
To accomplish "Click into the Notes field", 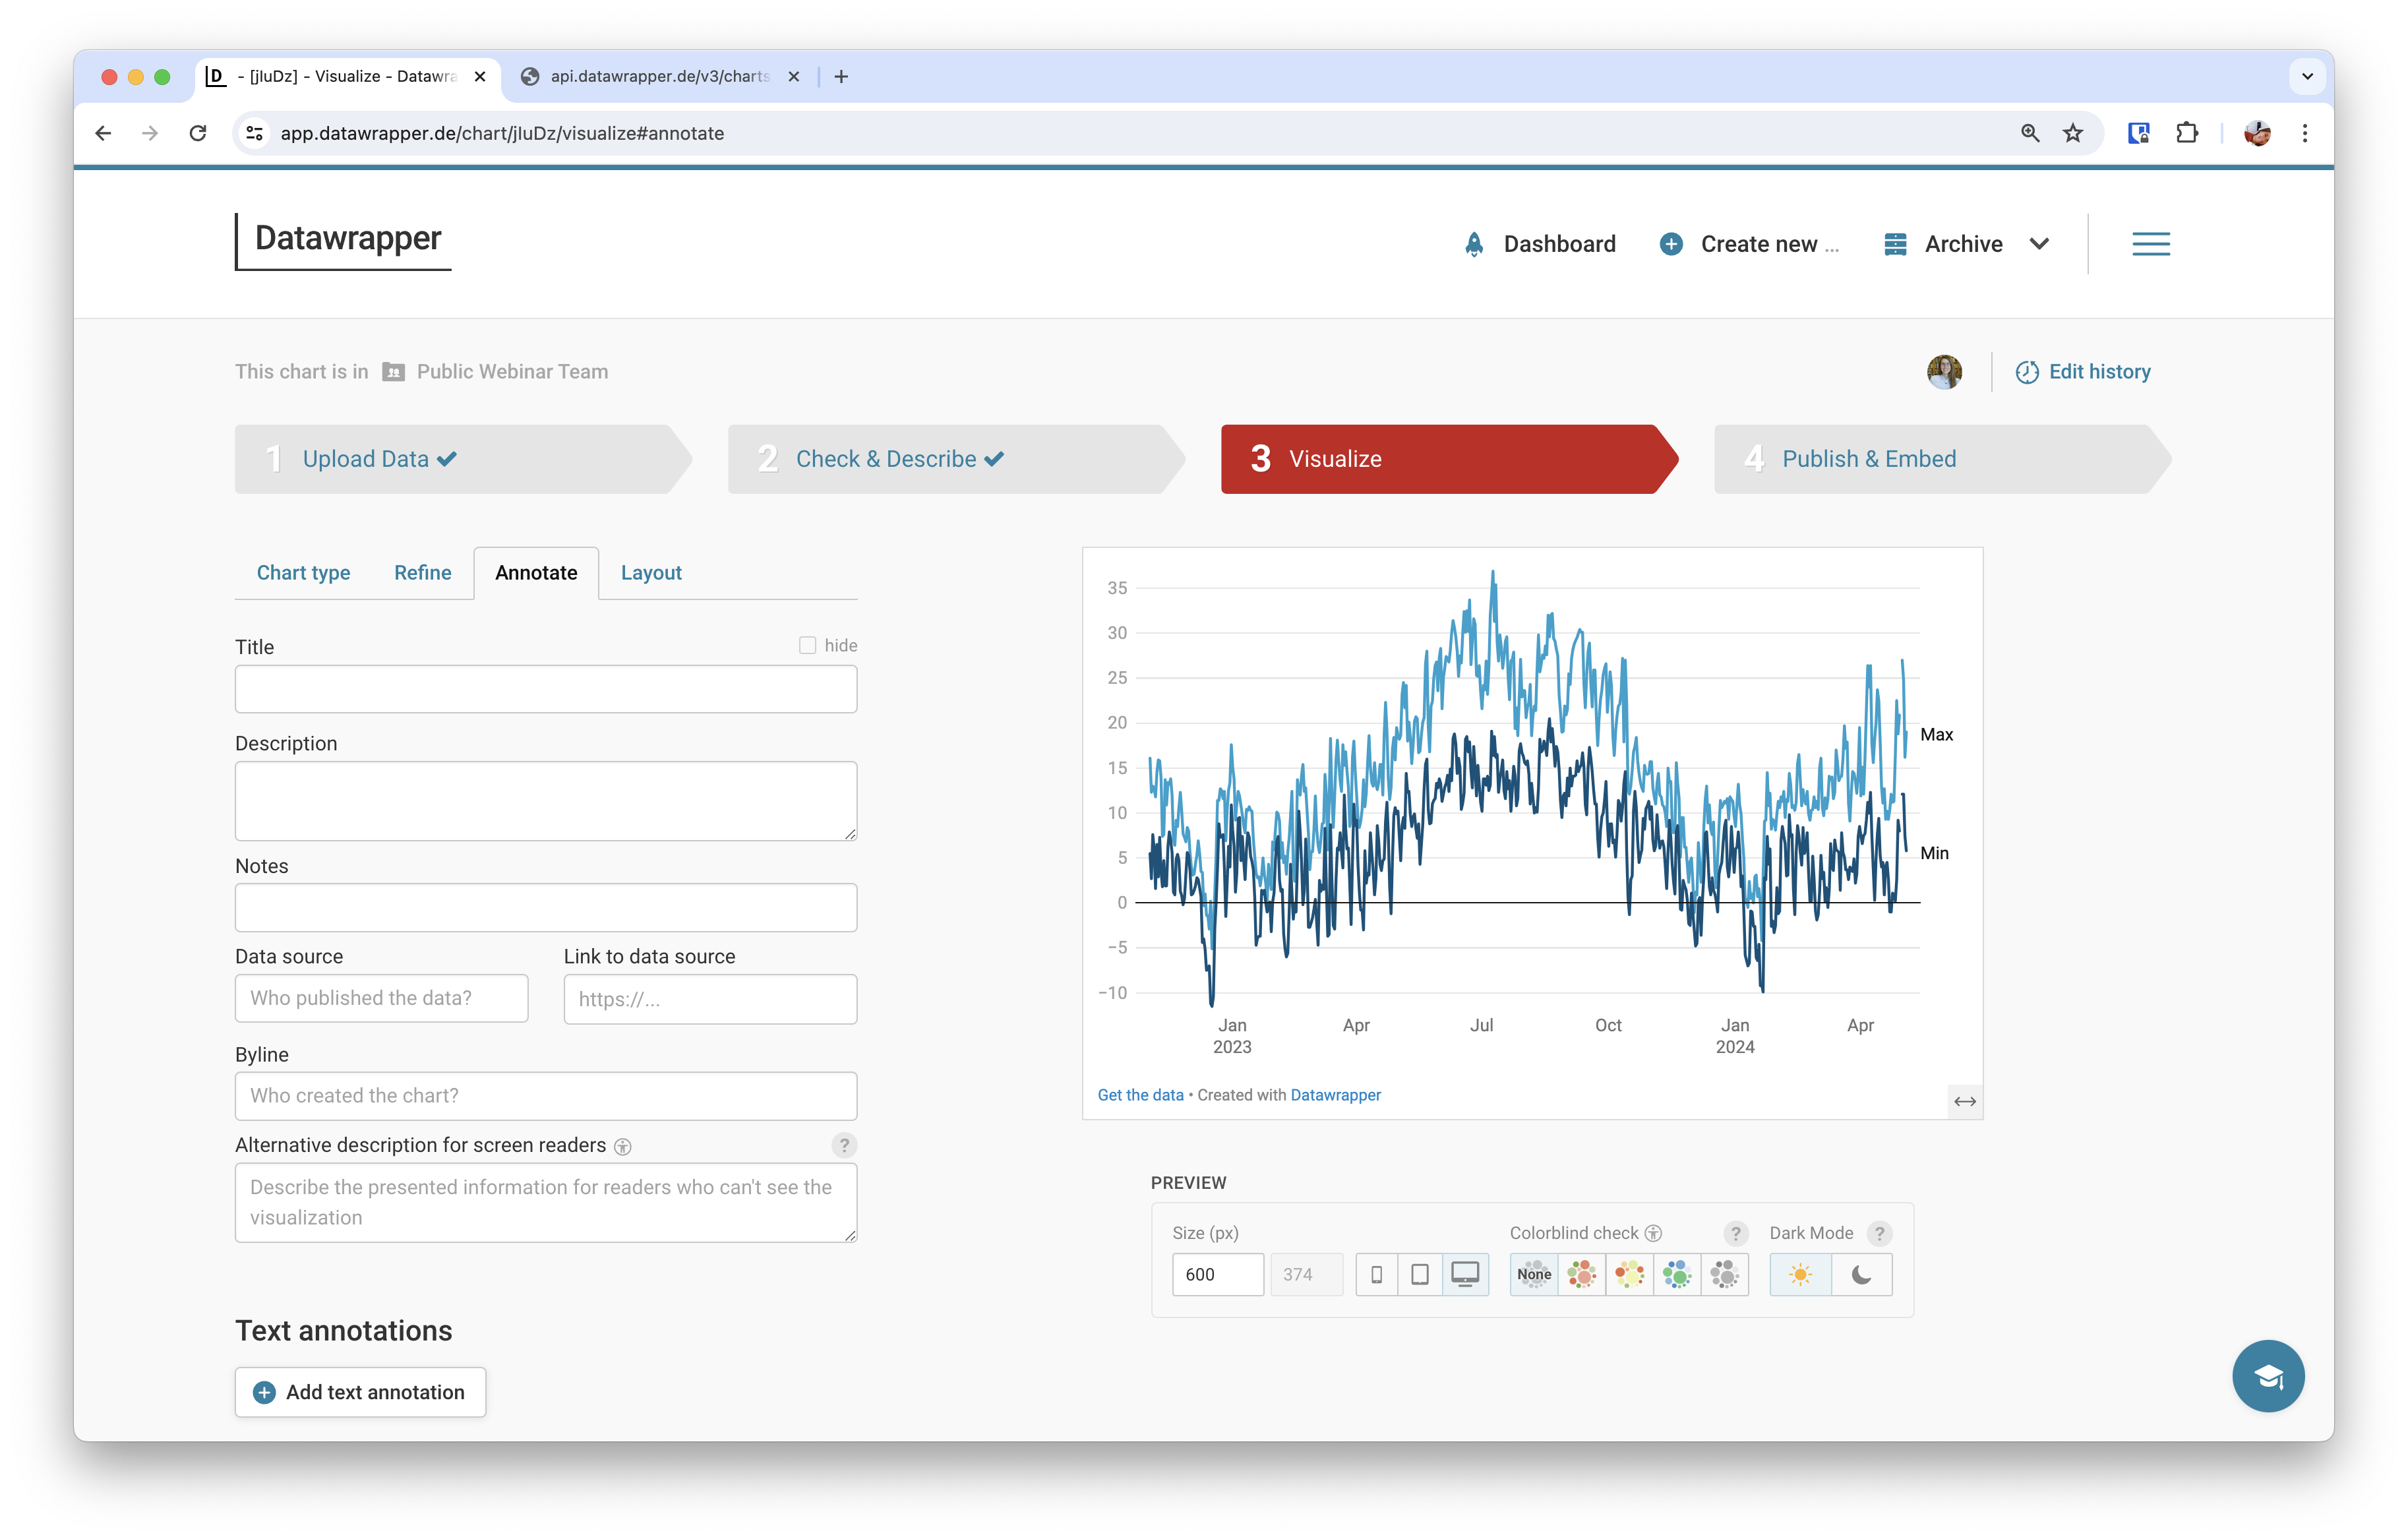I will pyautogui.click(x=546, y=908).
